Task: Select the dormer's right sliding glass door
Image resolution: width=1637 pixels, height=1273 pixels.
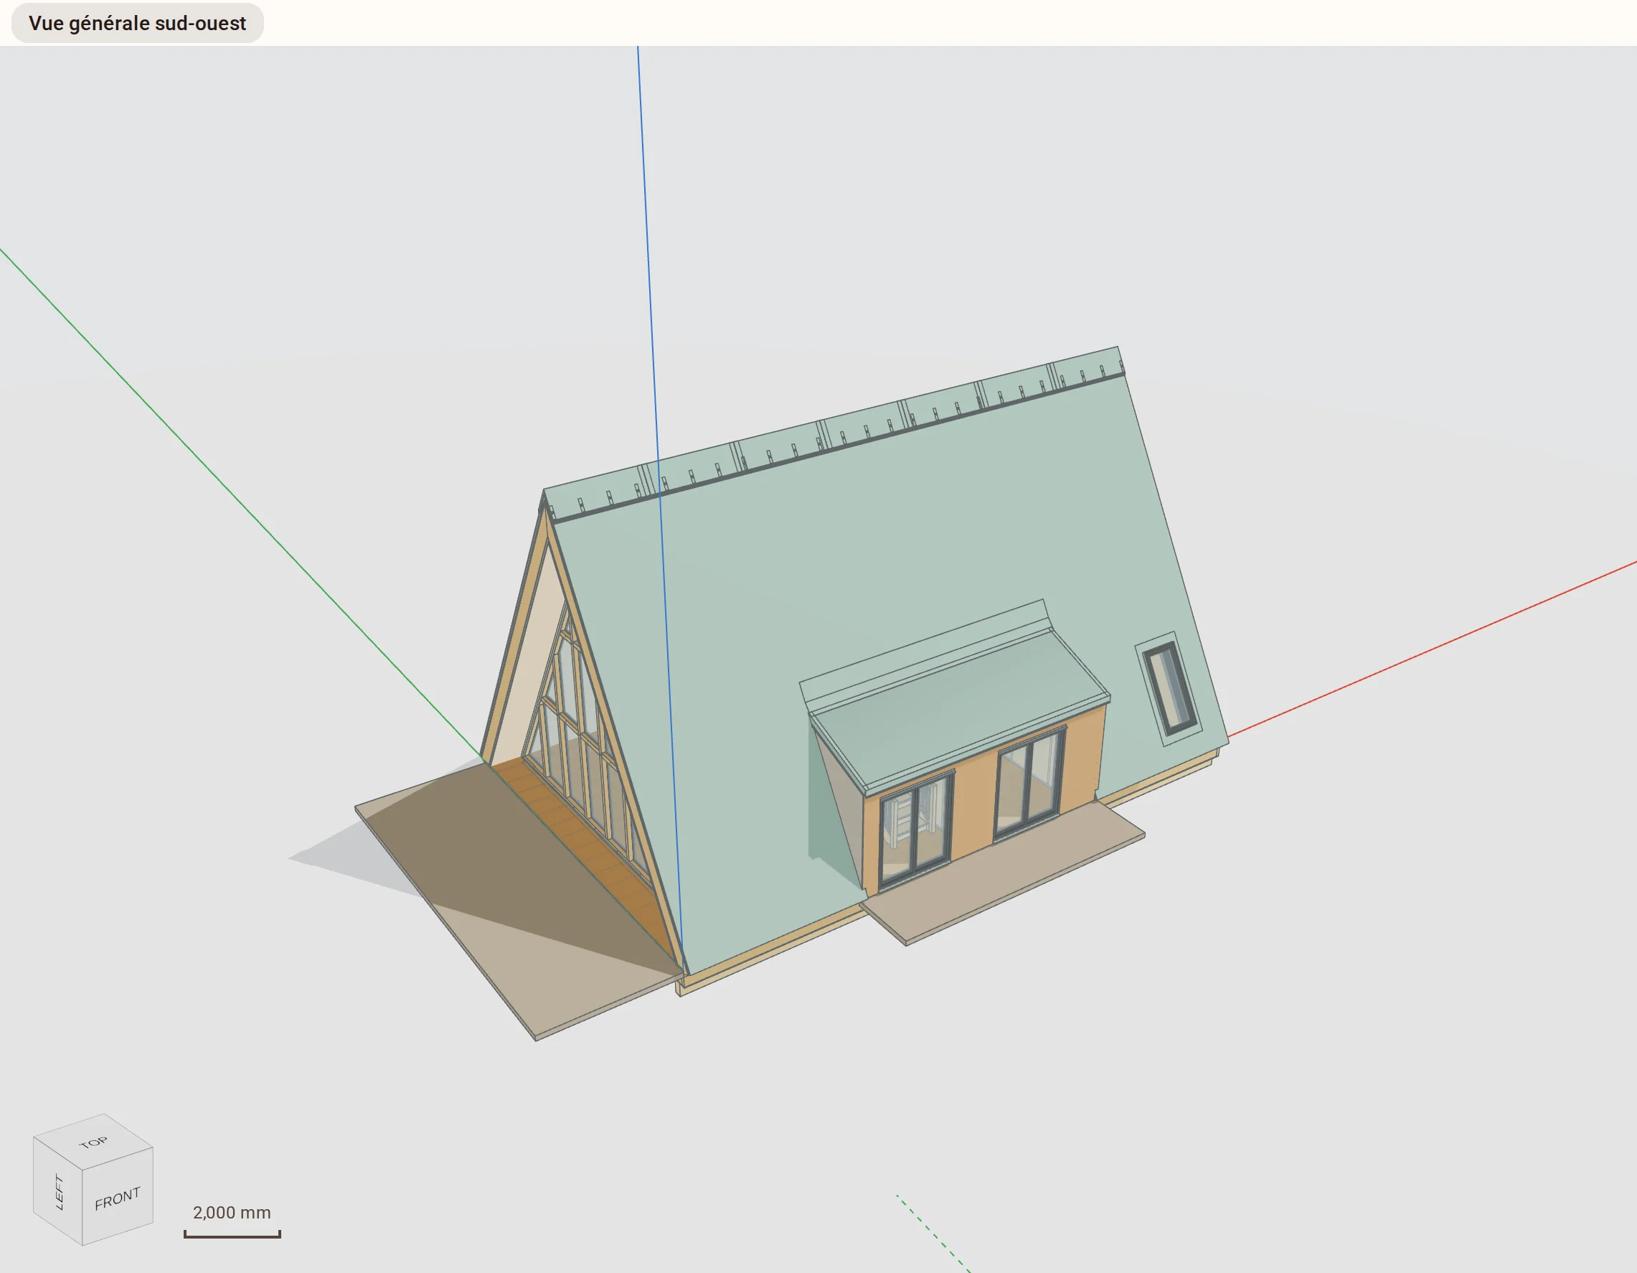Action: pos(1030,783)
